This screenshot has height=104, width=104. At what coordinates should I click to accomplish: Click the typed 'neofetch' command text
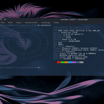coord(46,25)
